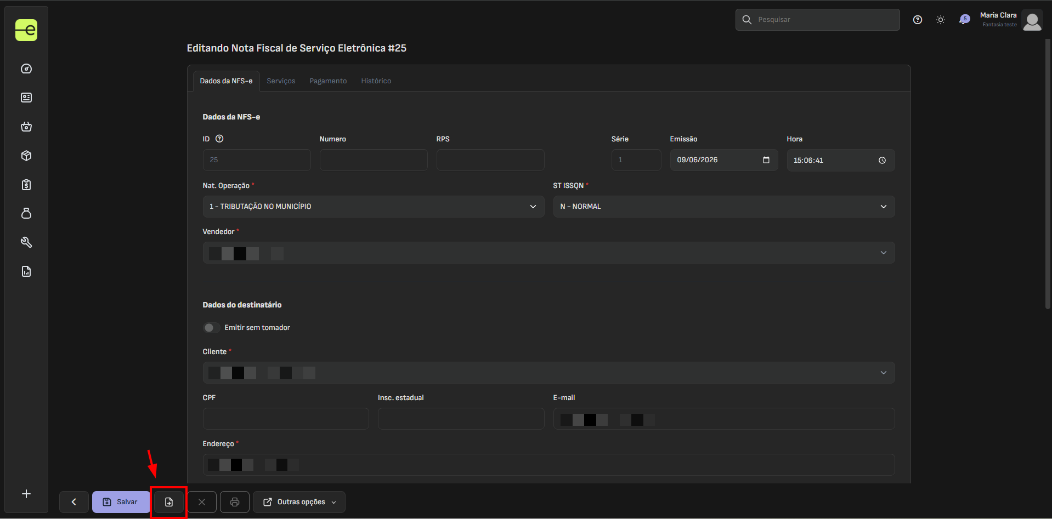Click the ID field help icon
The height and width of the screenshot is (519, 1052).
tap(219, 139)
